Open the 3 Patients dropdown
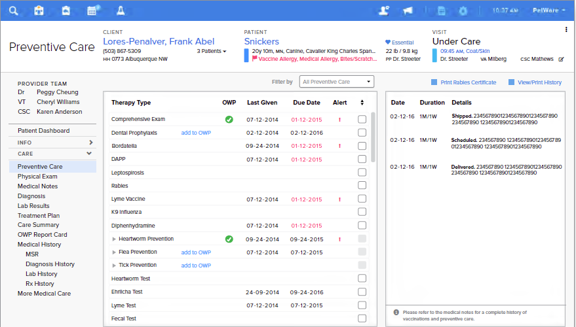 pyautogui.click(x=212, y=51)
